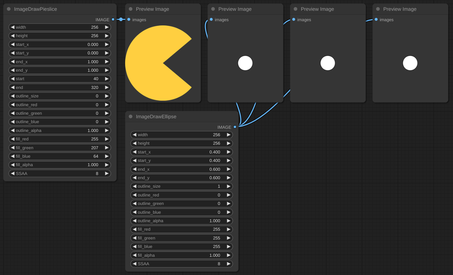The image size is (453, 275).
Task: Click ImageDrawEllipse IMAGE output port
Action: tap(235, 127)
